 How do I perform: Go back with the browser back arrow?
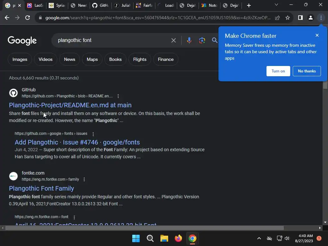(7, 18)
